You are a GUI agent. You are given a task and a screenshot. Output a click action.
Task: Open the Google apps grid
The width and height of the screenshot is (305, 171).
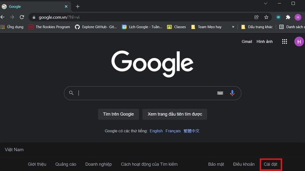(x=284, y=41)
